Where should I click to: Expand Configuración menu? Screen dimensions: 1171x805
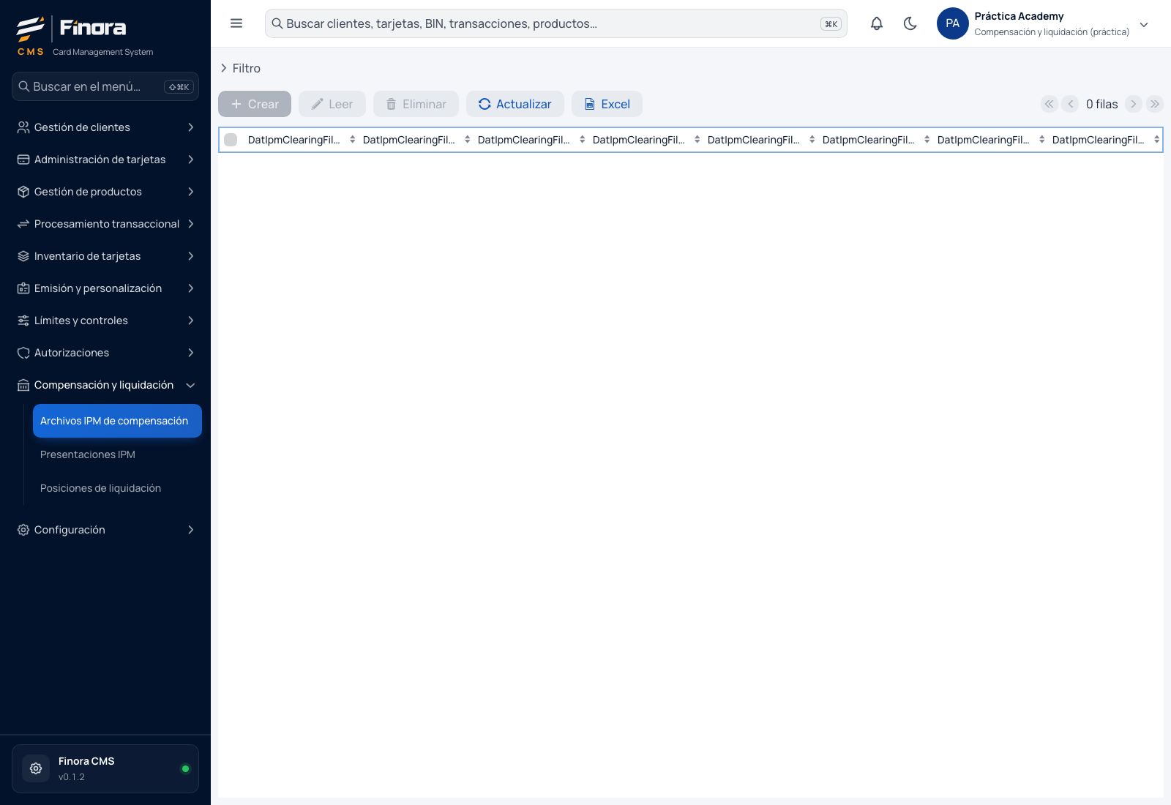point(105,530)
